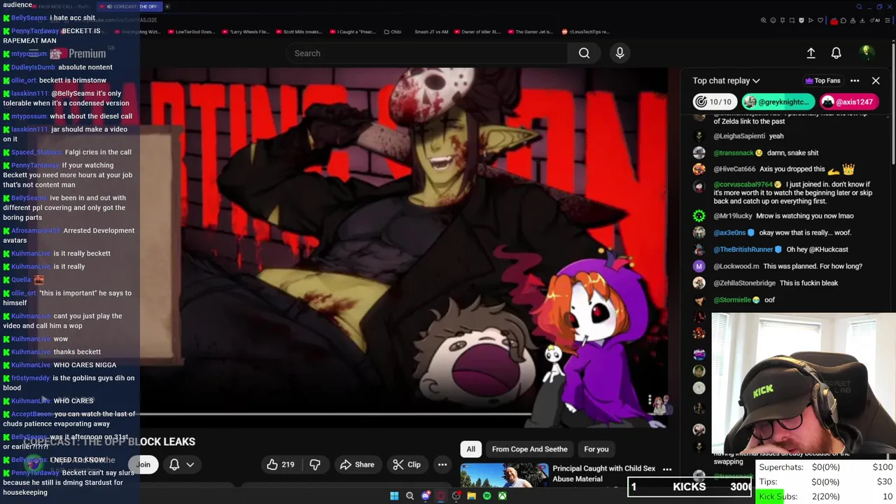
Task: Click in the YouTube Search field
Action: [x=427, y=53]
